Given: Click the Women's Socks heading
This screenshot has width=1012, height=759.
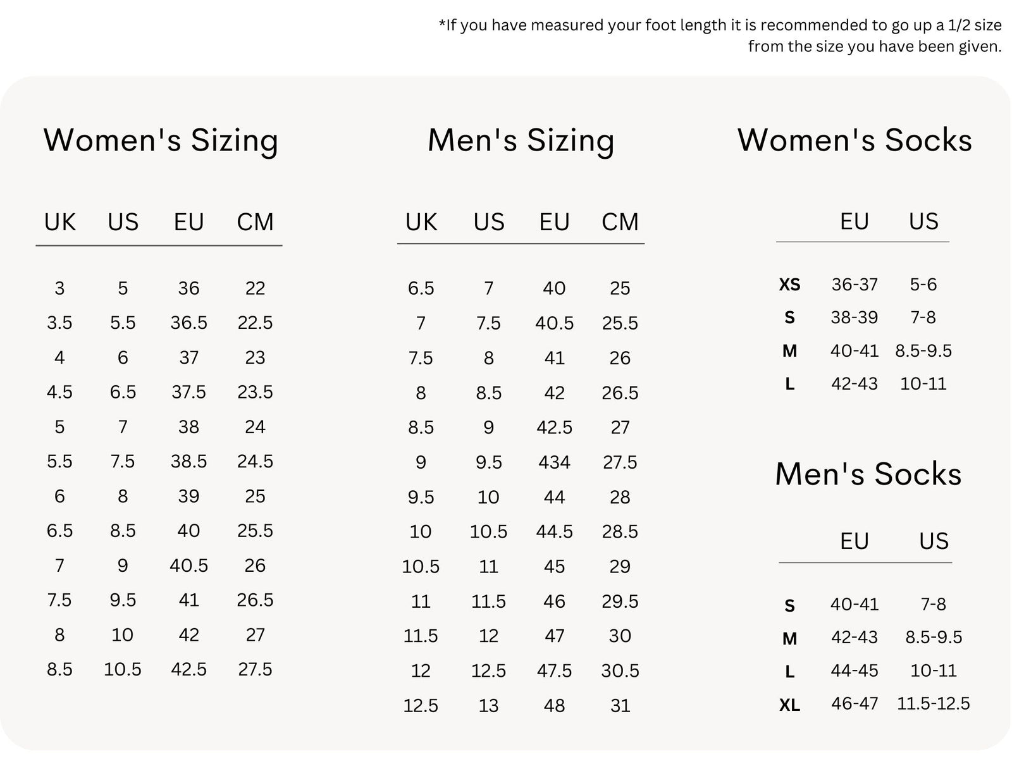Looking at the screenshot, I should click(855, 140).
